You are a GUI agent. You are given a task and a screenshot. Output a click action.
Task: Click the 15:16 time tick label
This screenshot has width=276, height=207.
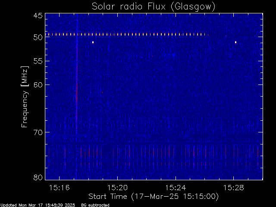pyautogui.click(x=60, y=188)
